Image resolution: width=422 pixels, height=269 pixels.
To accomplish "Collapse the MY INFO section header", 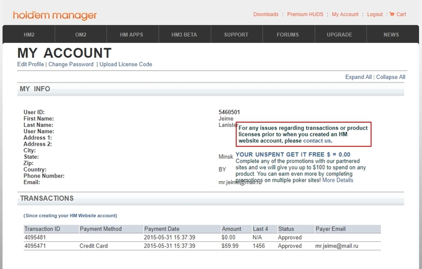I will click(x=211, y=89).
